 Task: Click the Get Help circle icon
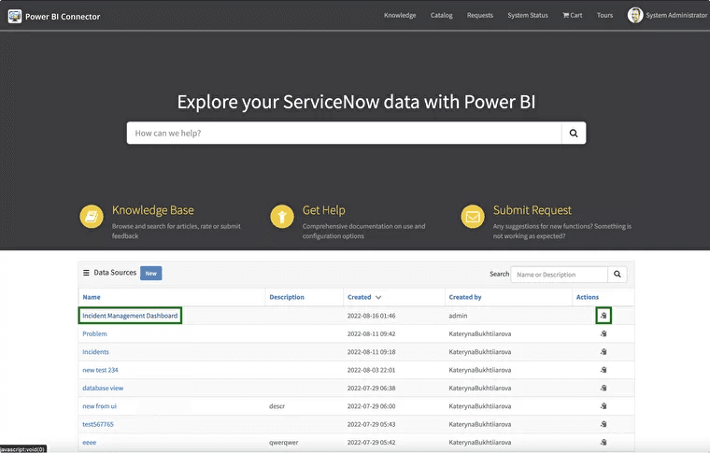tap(282, 217)
